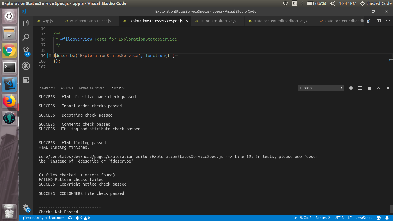Open the Explorer view in activity bar
393x221 pixels.
(x=26, y=23)
